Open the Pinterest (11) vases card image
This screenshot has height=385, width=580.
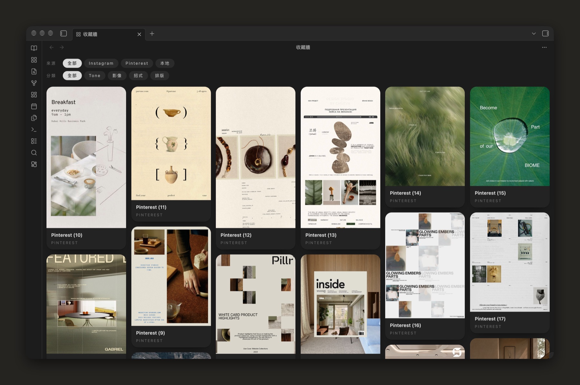pos(171,143)
